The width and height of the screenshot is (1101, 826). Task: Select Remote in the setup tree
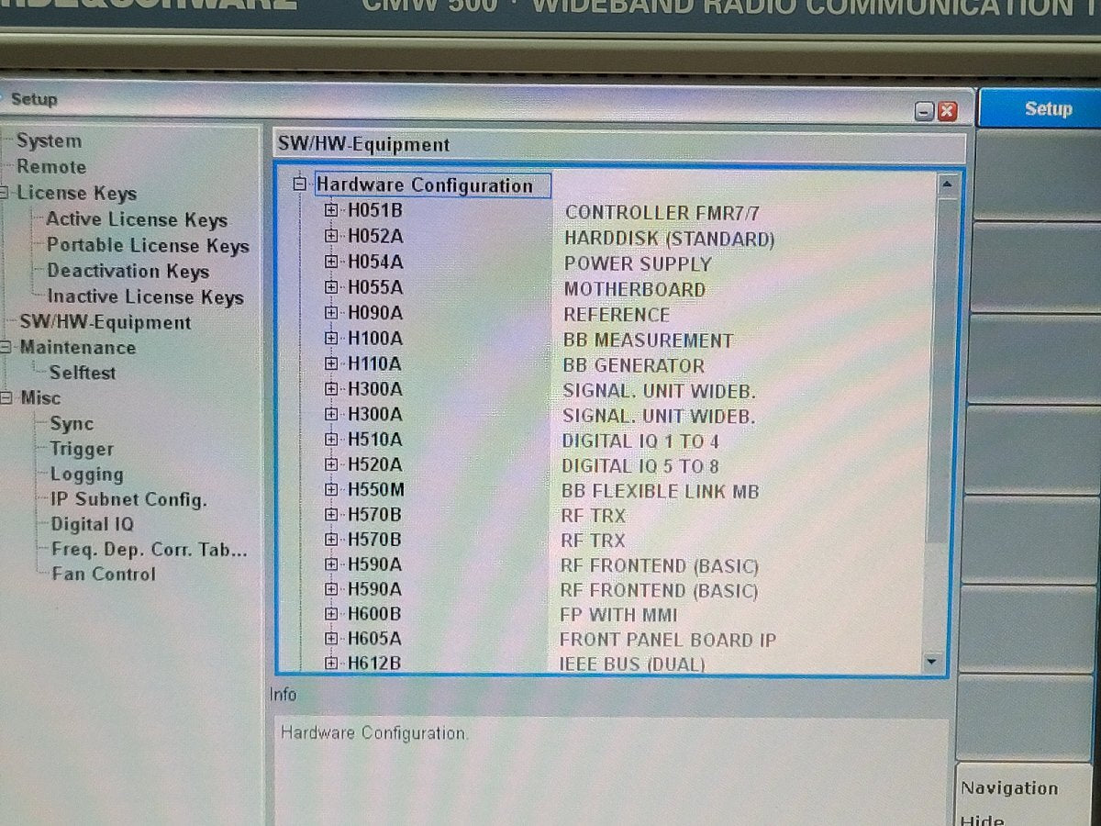click(x=51, y=167)
